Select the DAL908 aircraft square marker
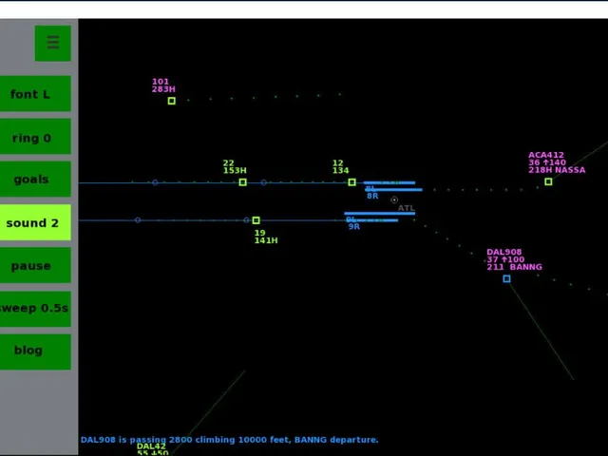The image size is (608, 456). (x=506, y=278)
